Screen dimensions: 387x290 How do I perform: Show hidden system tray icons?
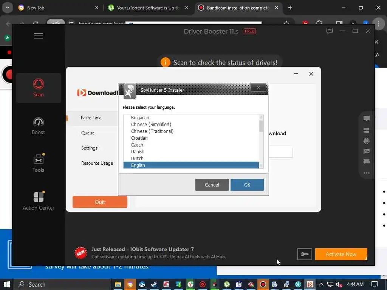click(321, 284)
